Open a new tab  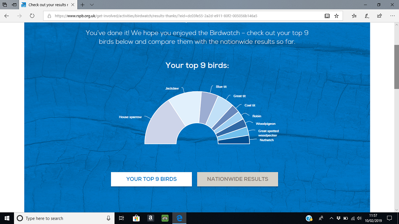(x=83, y=5)
